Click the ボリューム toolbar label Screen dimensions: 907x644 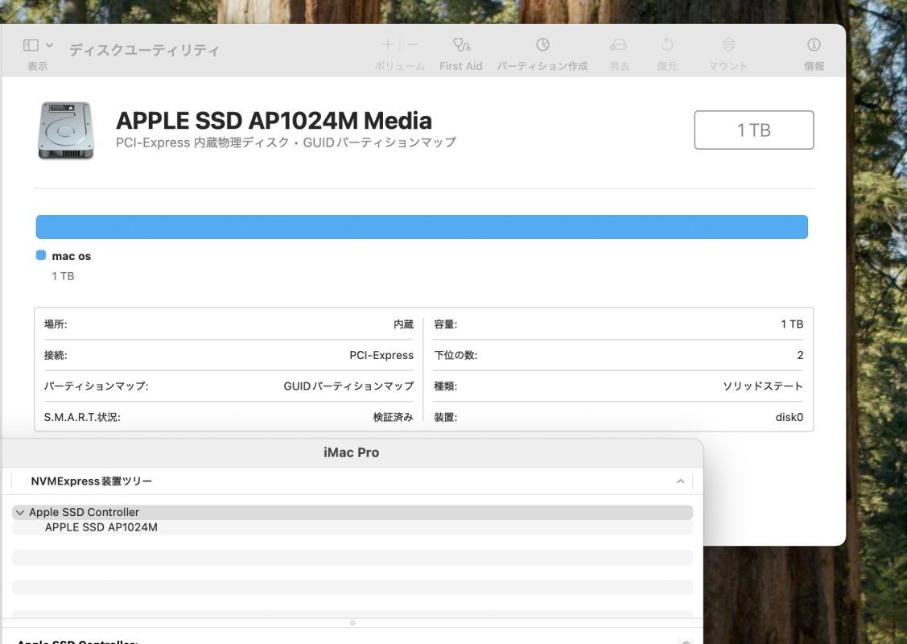(400, 66)
